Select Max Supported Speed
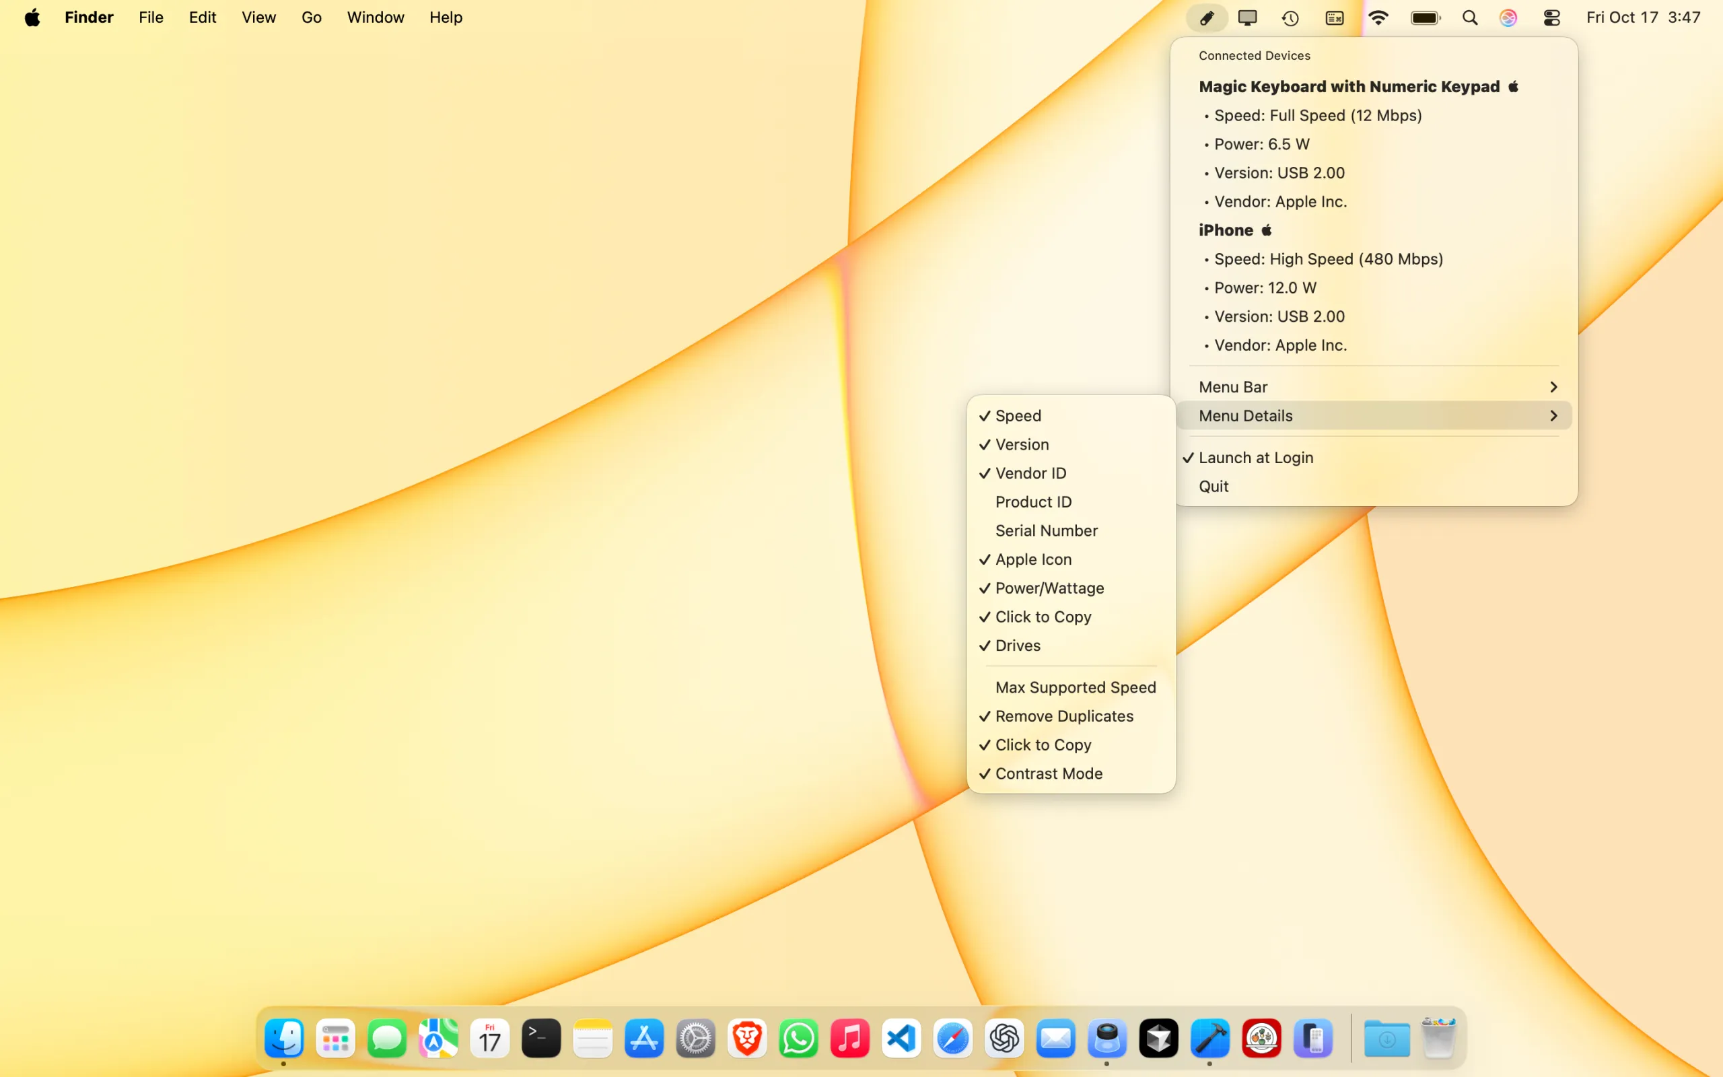Screen dimensions: 1723x1077 1075,687
